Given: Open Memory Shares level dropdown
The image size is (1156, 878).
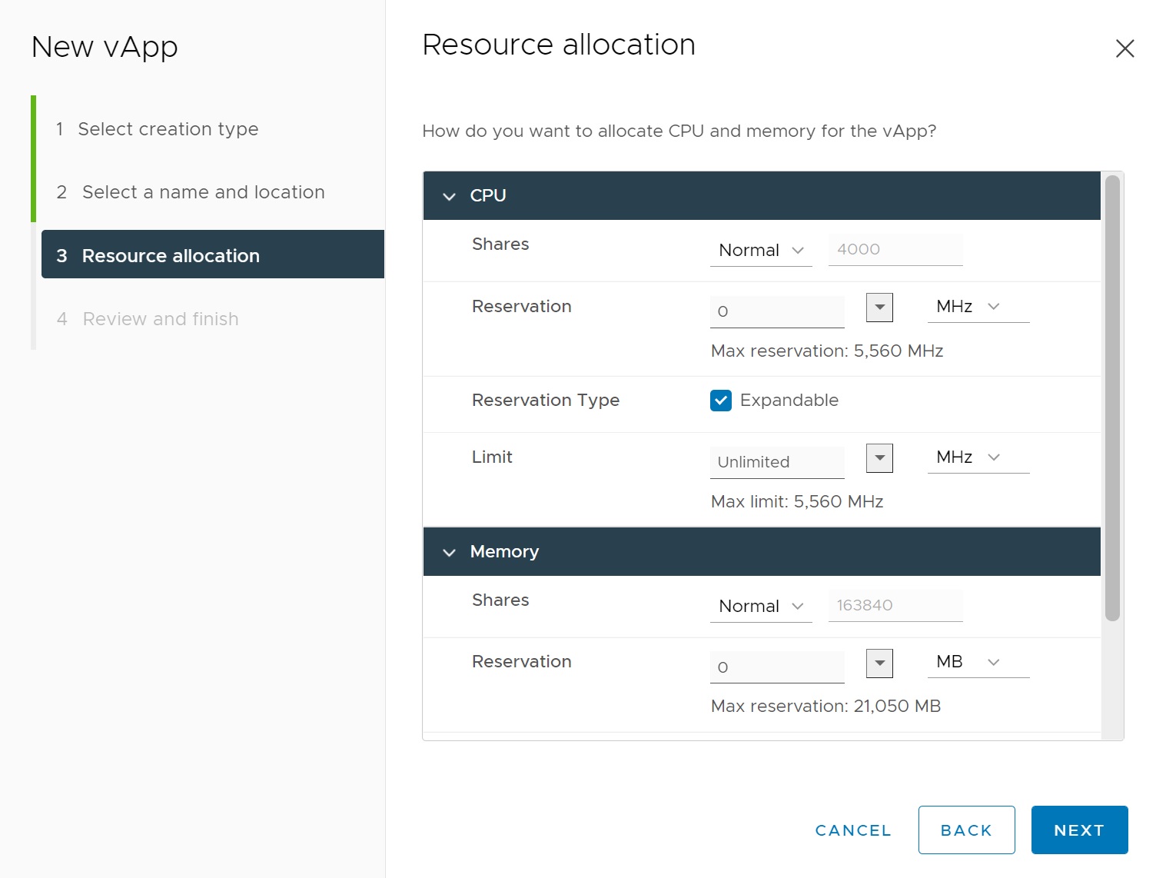Looking at the screenshot, I should coord(760,607).
